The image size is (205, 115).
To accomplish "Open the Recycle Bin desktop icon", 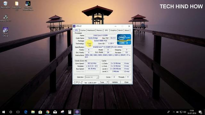I will (5, 5).
